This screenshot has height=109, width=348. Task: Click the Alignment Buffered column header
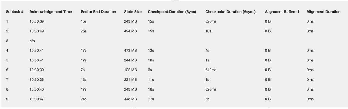(x=282, y=12)
